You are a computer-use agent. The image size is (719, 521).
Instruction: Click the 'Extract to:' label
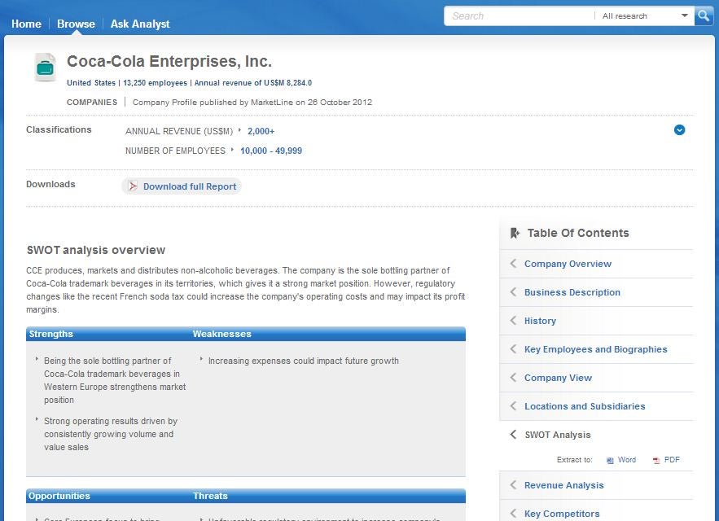(x=575, y=460)
